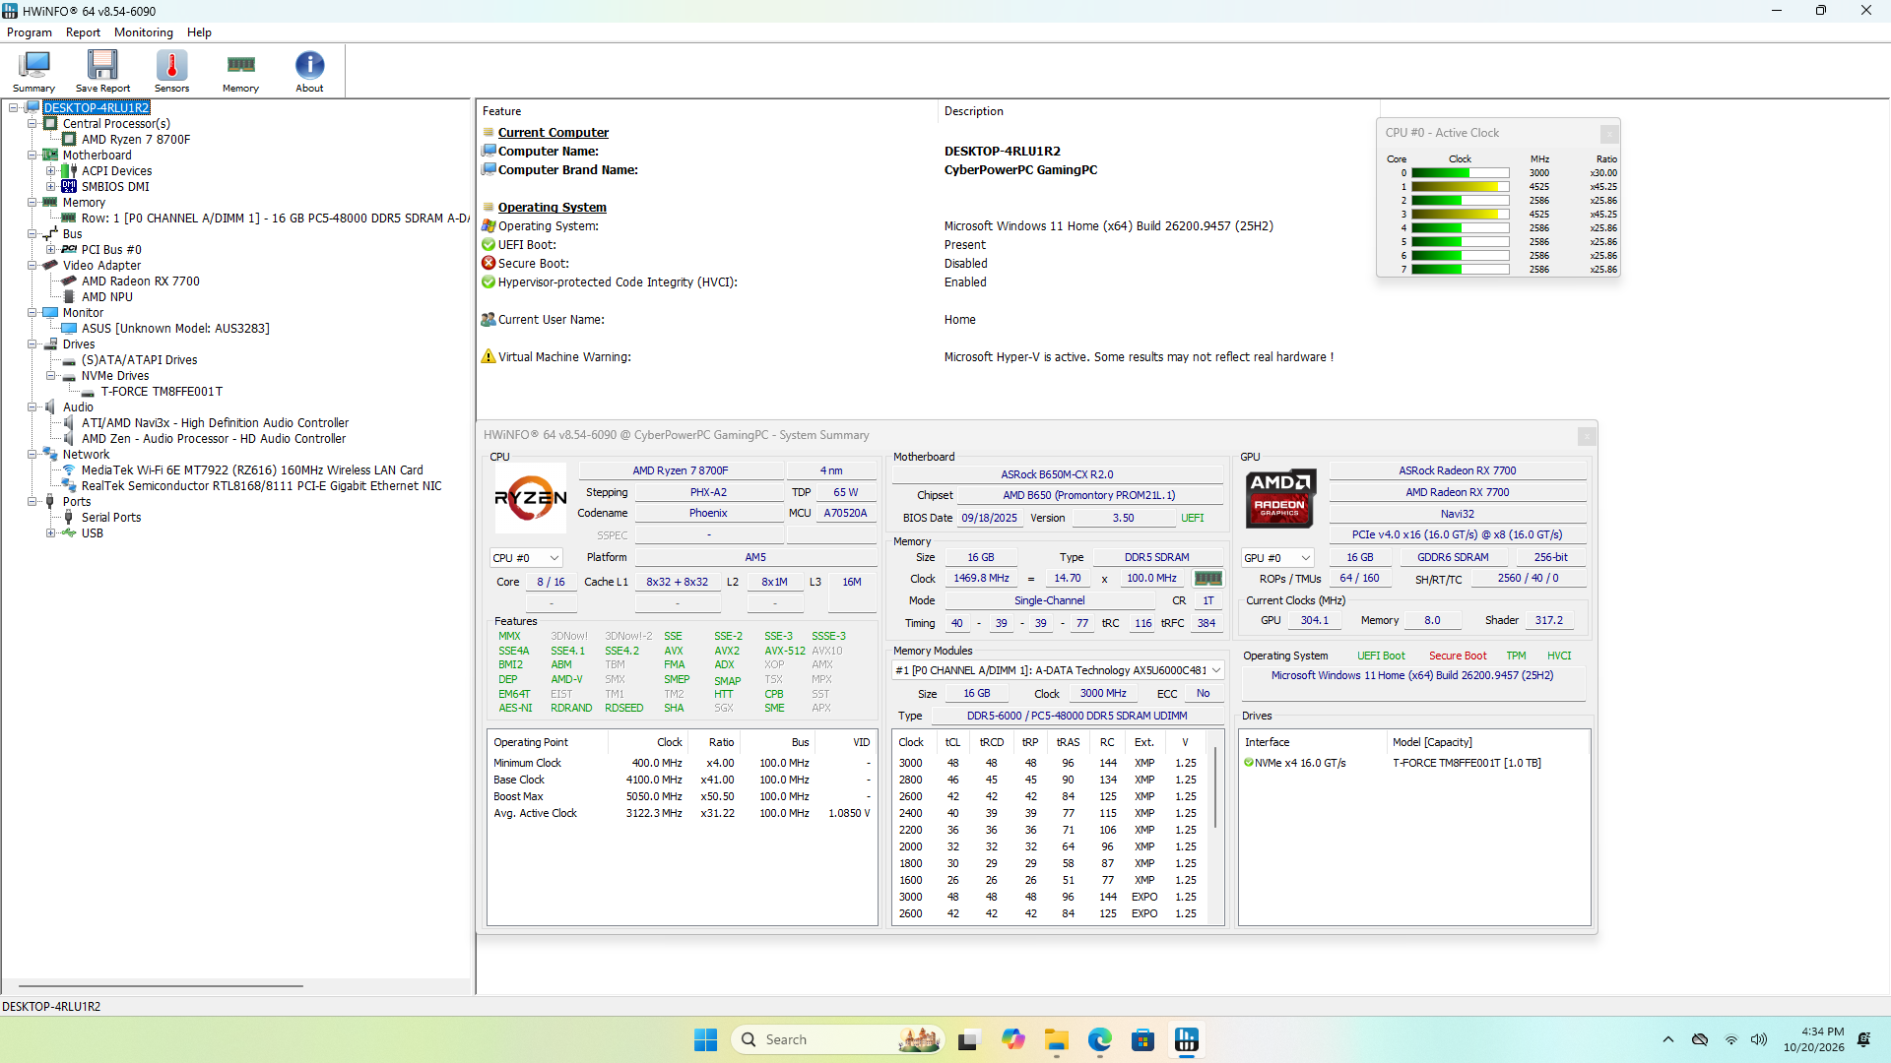1891x1063 pixels.
Task: Open File Explorer from the taskbar
Action: 1057,1039
